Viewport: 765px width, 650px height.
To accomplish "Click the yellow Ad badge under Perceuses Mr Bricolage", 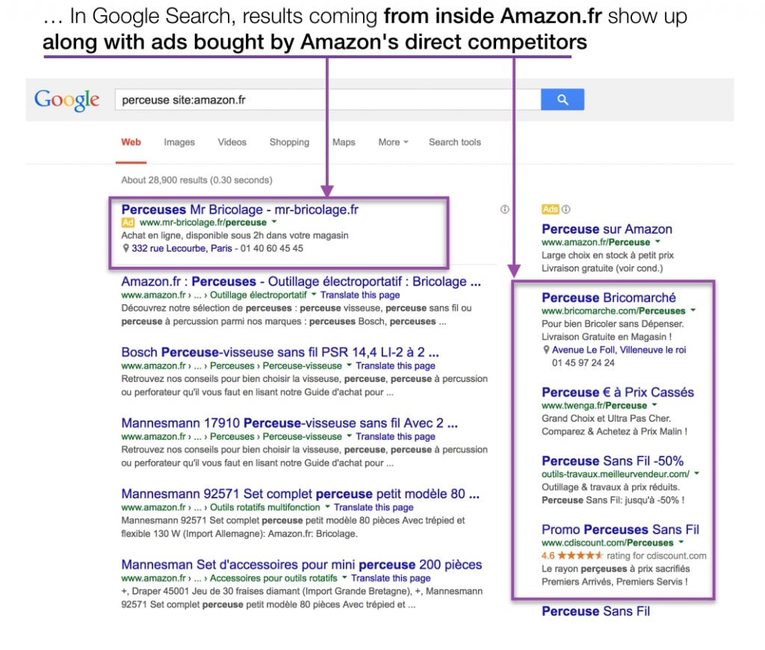I will (x=128, y=223).
